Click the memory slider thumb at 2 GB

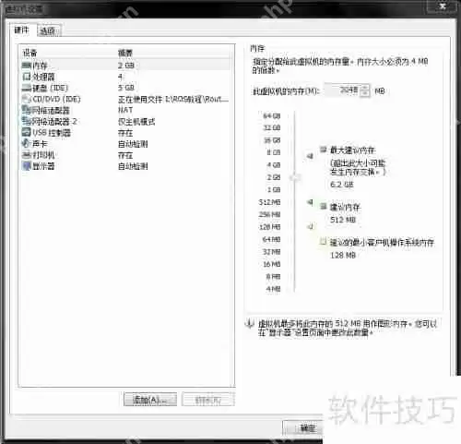295,177
